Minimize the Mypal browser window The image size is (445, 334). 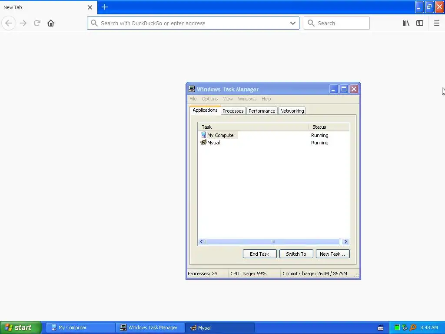[x=419, y=7]
